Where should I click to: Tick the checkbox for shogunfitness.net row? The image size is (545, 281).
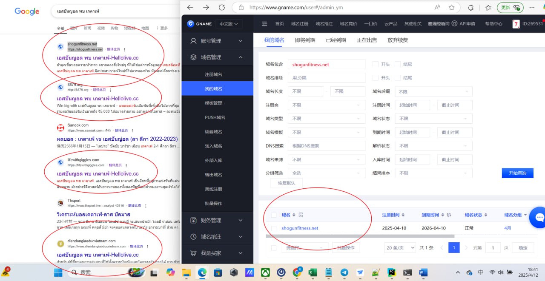[x=274, y=228]
